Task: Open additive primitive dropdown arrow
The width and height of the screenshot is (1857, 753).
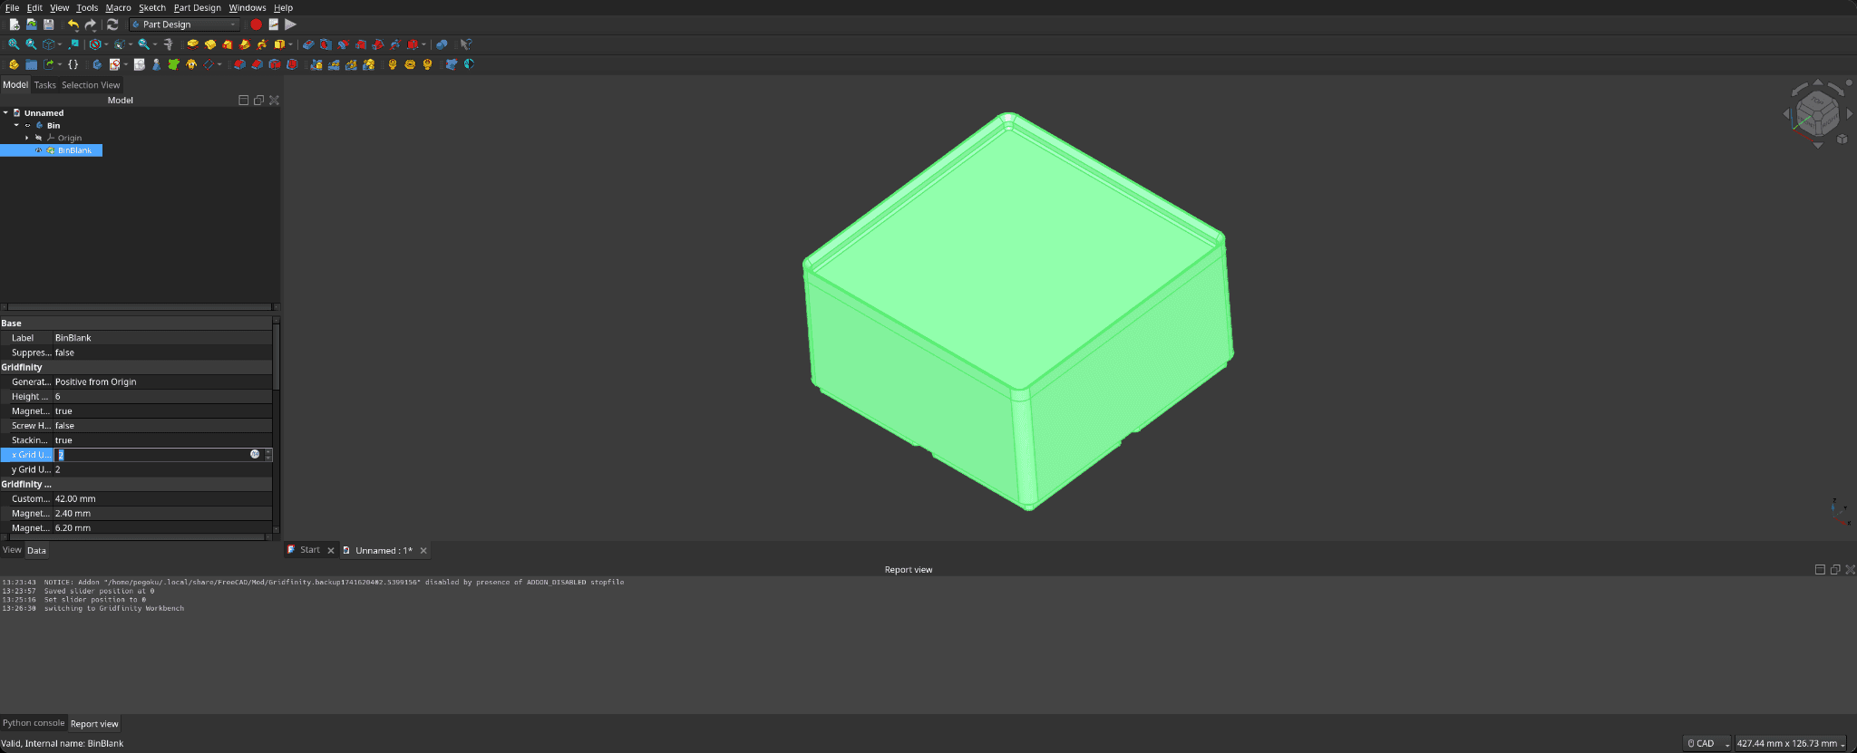Action: [x=290, y=44]
